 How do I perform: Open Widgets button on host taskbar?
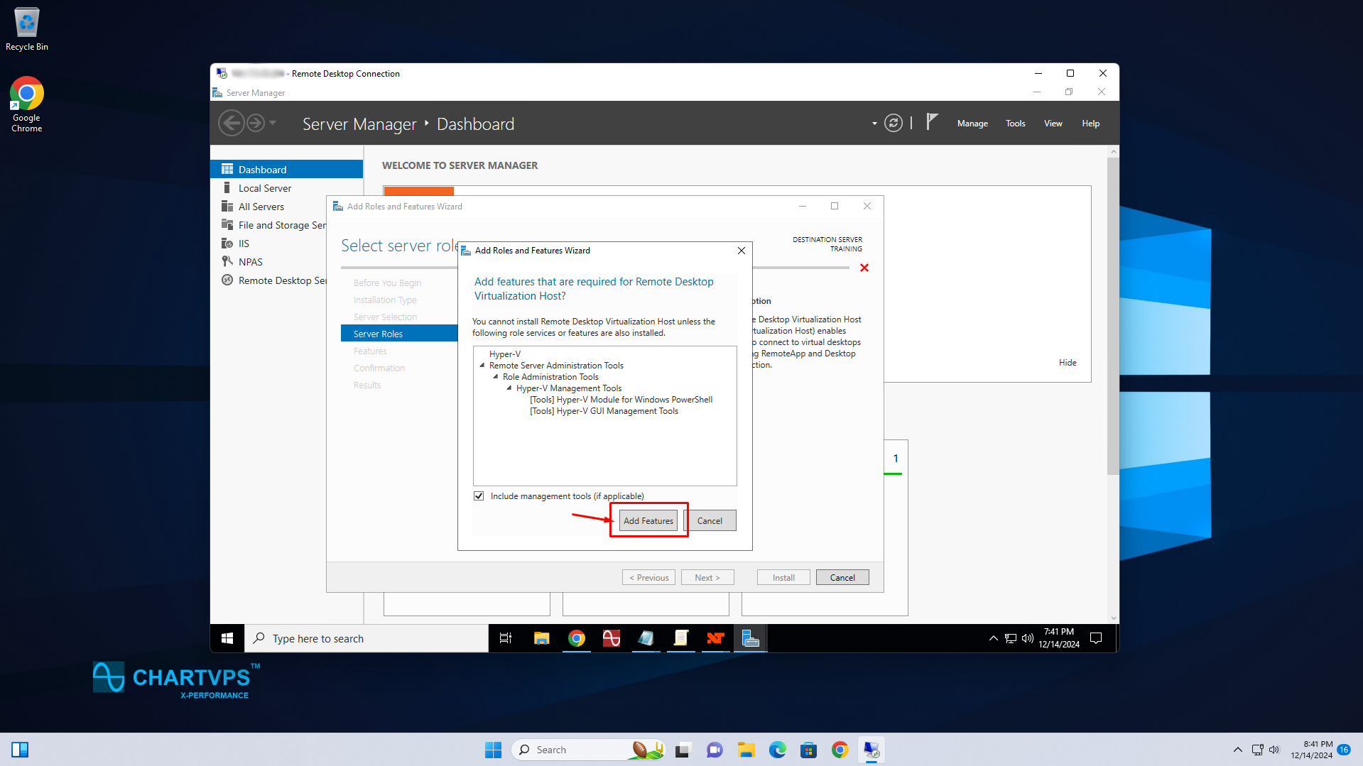[20, 750]
